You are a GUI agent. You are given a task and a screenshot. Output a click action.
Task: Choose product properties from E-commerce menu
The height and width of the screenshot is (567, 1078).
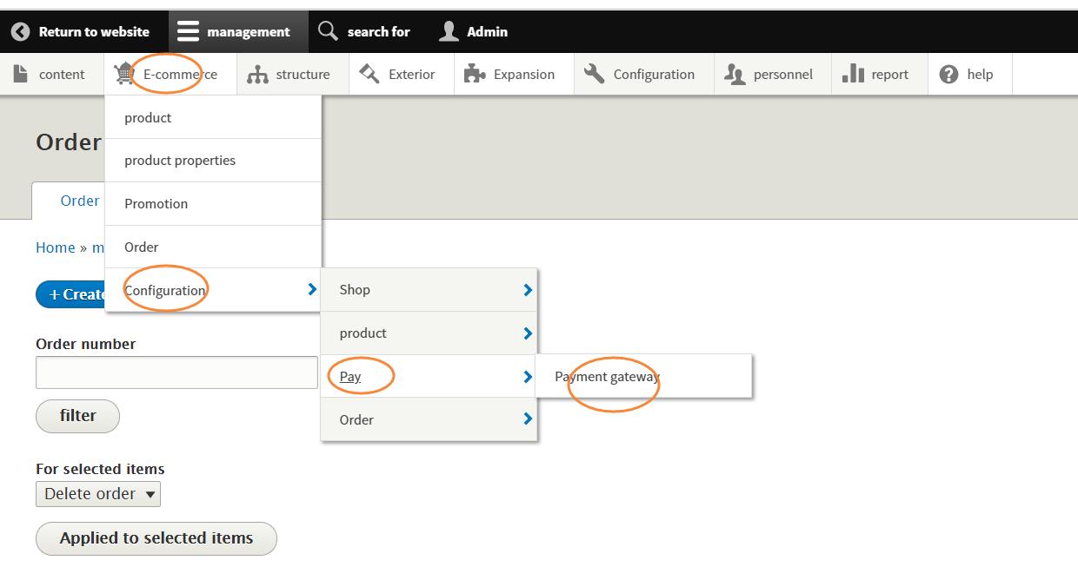tap(180, 161)
